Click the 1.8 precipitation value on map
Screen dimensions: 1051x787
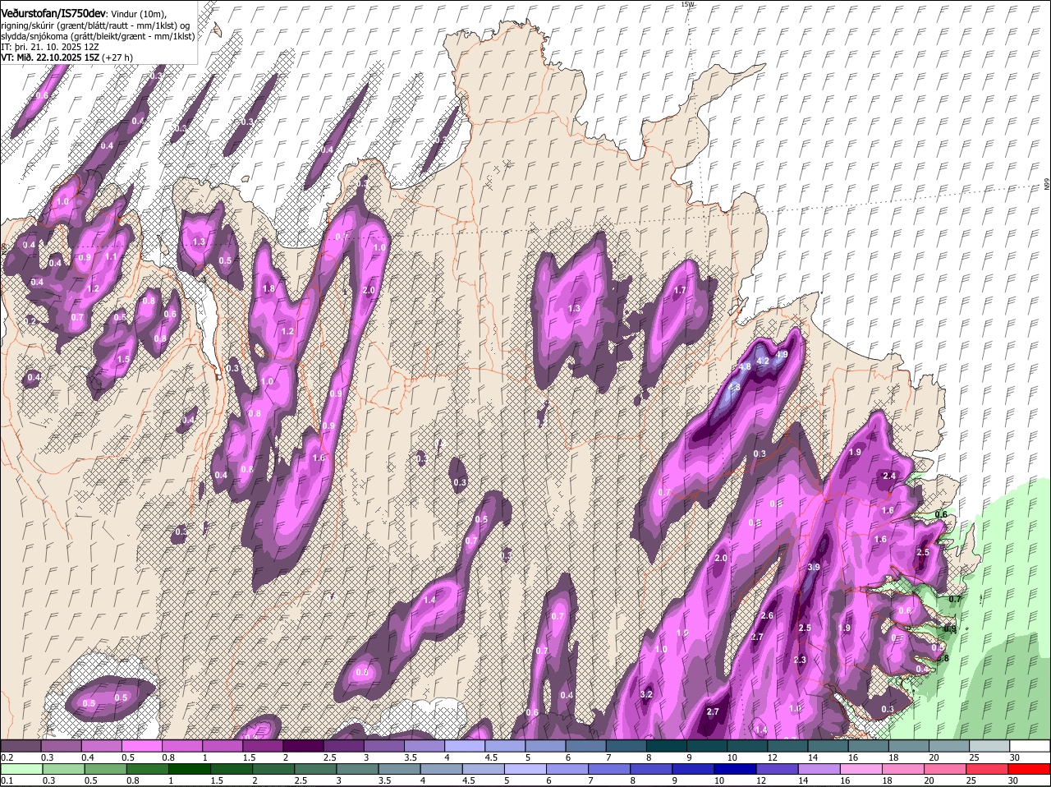click(268, 288)
